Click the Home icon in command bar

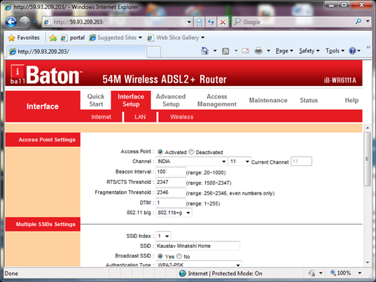[x=204, y=51]
